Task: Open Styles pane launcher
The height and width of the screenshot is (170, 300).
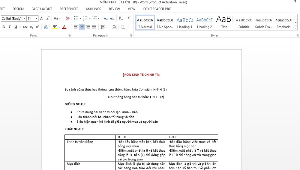Action: [x=297, y=36]
